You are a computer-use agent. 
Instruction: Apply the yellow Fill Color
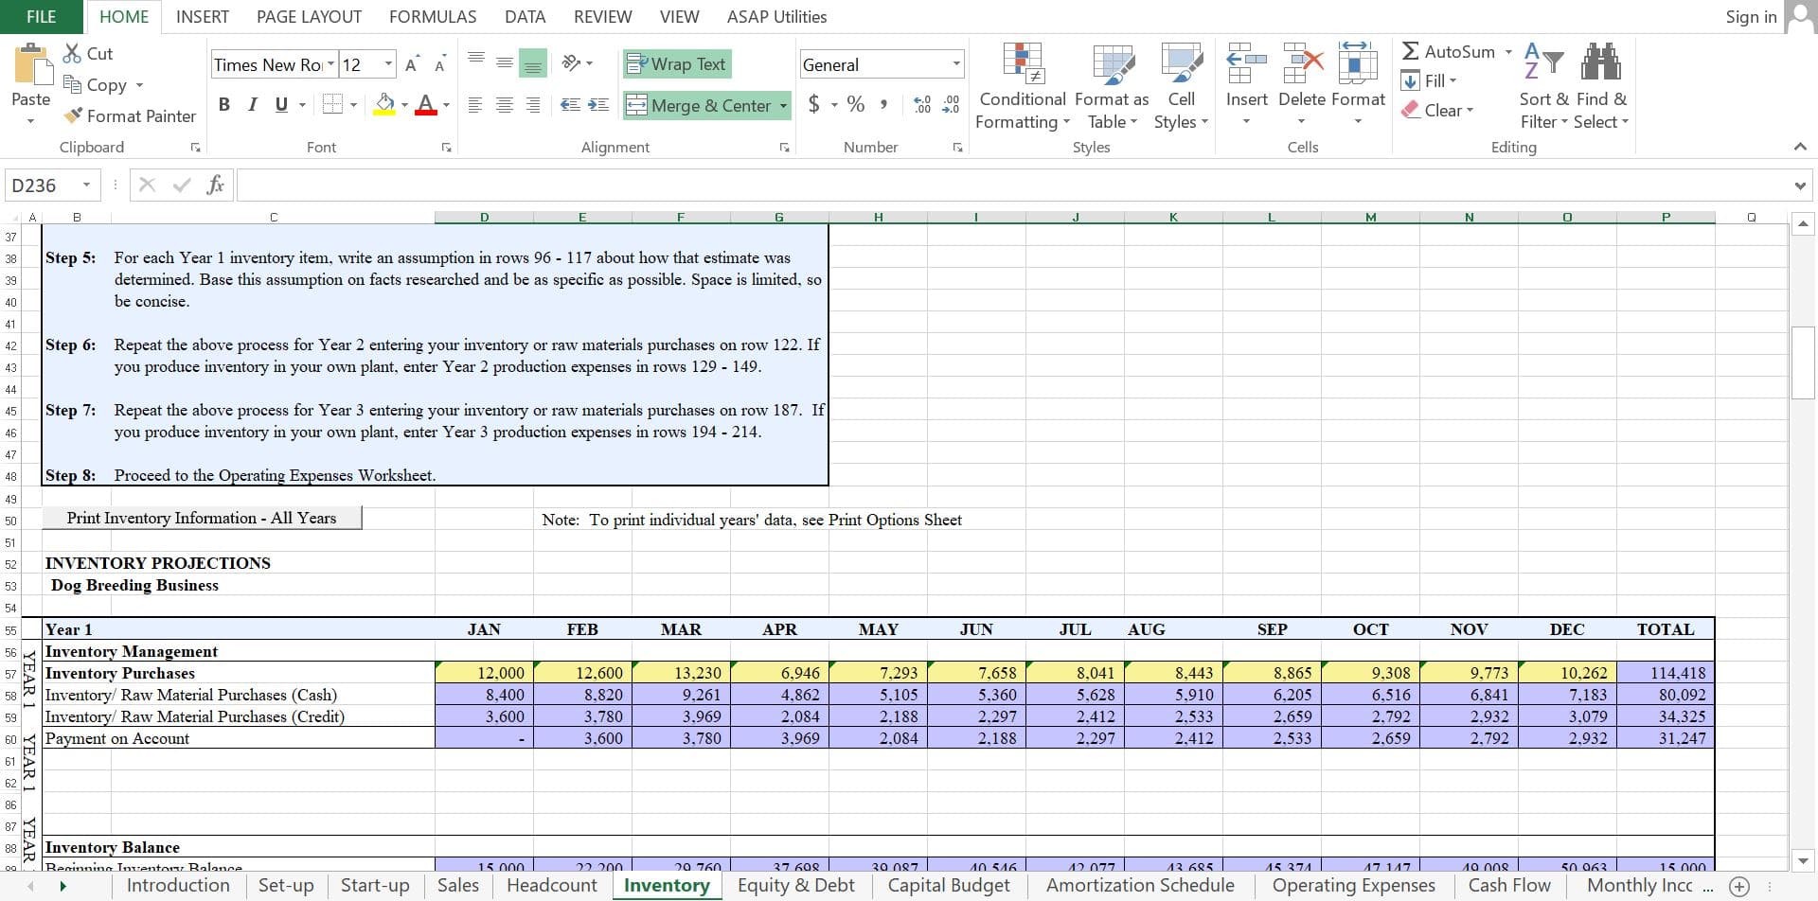(x=384, y=104)
